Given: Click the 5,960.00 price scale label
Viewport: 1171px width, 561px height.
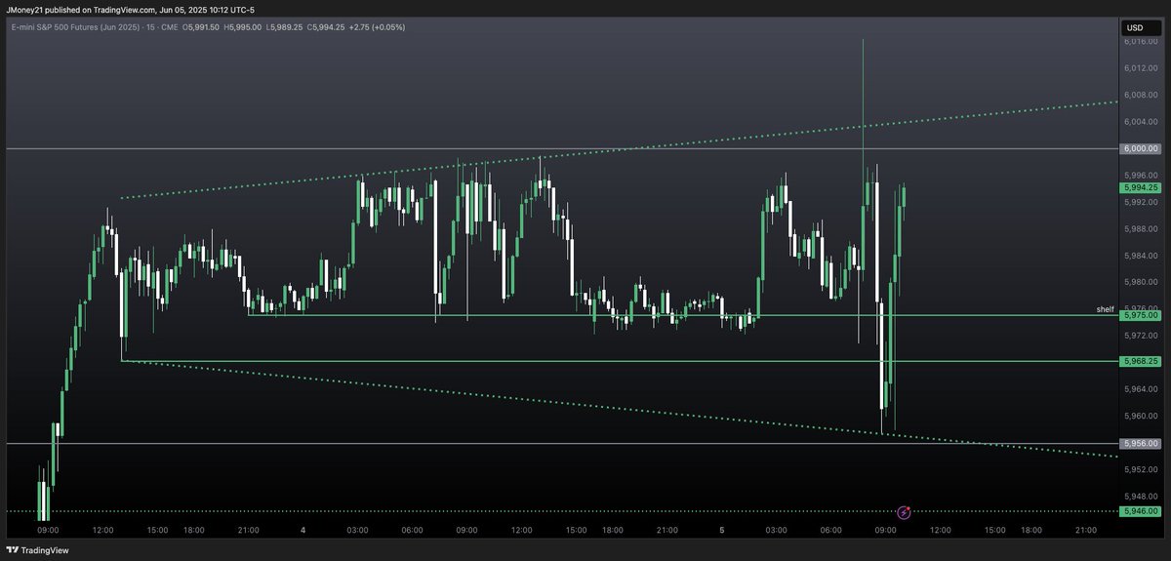Looking at the screenshot, I should (1139, 417).
